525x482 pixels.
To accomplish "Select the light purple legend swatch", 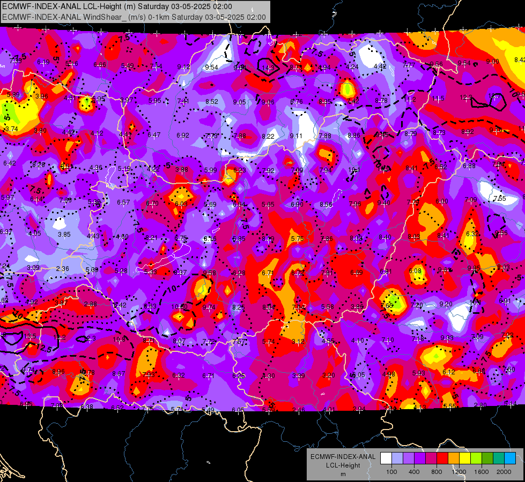I will tap(409, 458).
